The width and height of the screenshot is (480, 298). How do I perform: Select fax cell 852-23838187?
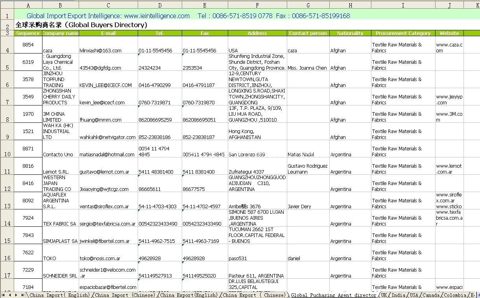tap(205, 131)
